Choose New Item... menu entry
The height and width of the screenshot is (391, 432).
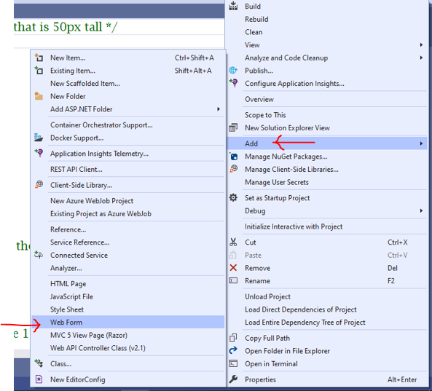click(x=127, y=58)
